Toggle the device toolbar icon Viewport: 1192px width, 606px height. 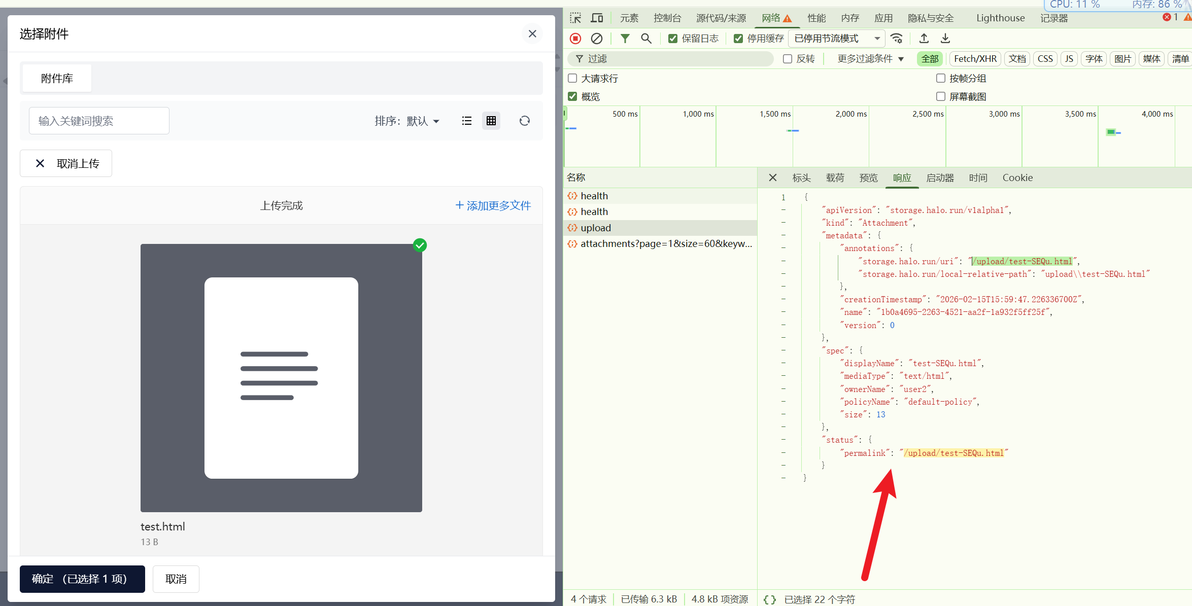(597, 18)
